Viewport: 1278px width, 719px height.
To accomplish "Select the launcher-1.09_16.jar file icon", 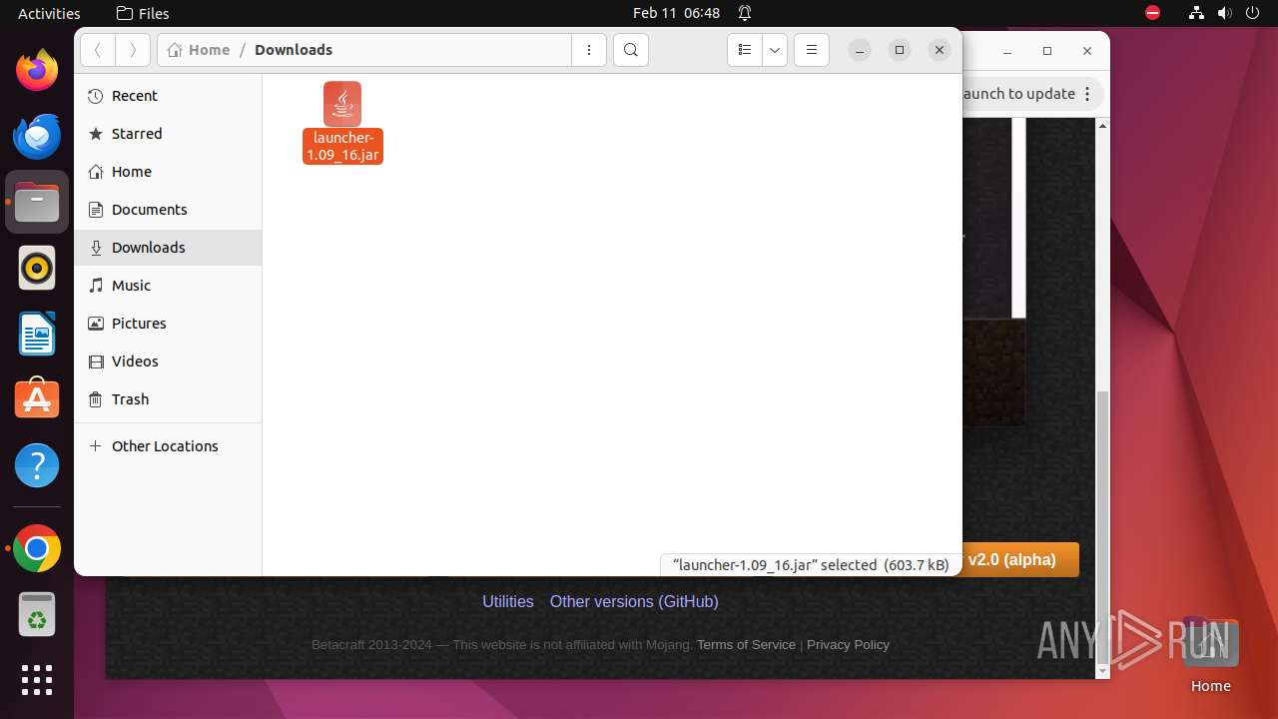I will pyautogui.click(x=342, y=104).
